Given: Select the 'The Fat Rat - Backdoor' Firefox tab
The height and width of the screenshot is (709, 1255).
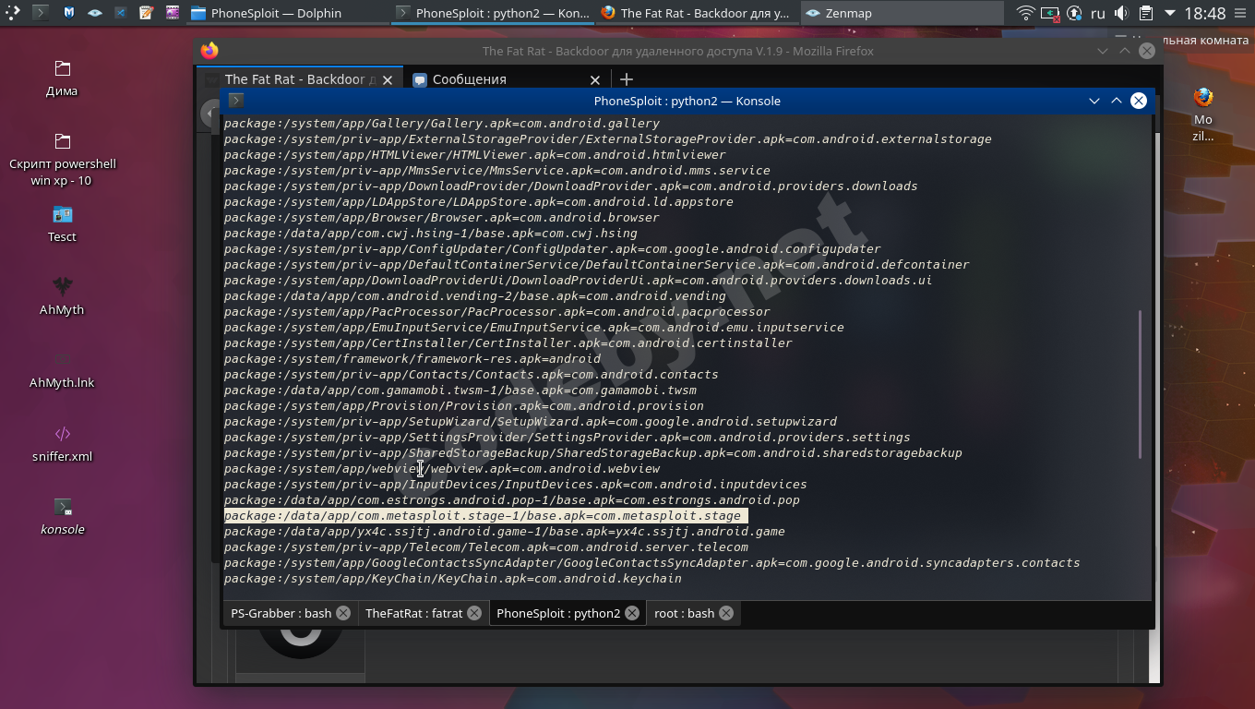Looking at the screenshot, I should point(299,79).
